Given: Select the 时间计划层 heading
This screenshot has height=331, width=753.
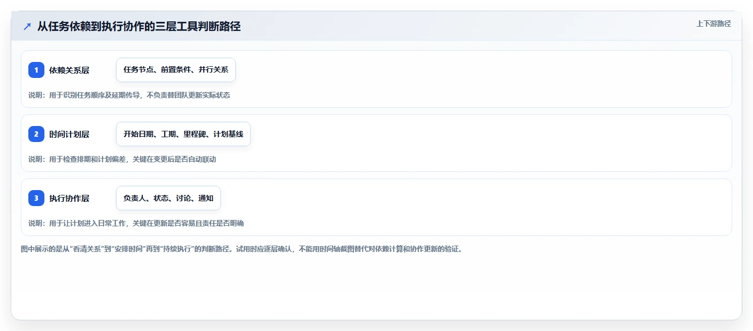Looking at the screenshot, I should tap(69, 134).
